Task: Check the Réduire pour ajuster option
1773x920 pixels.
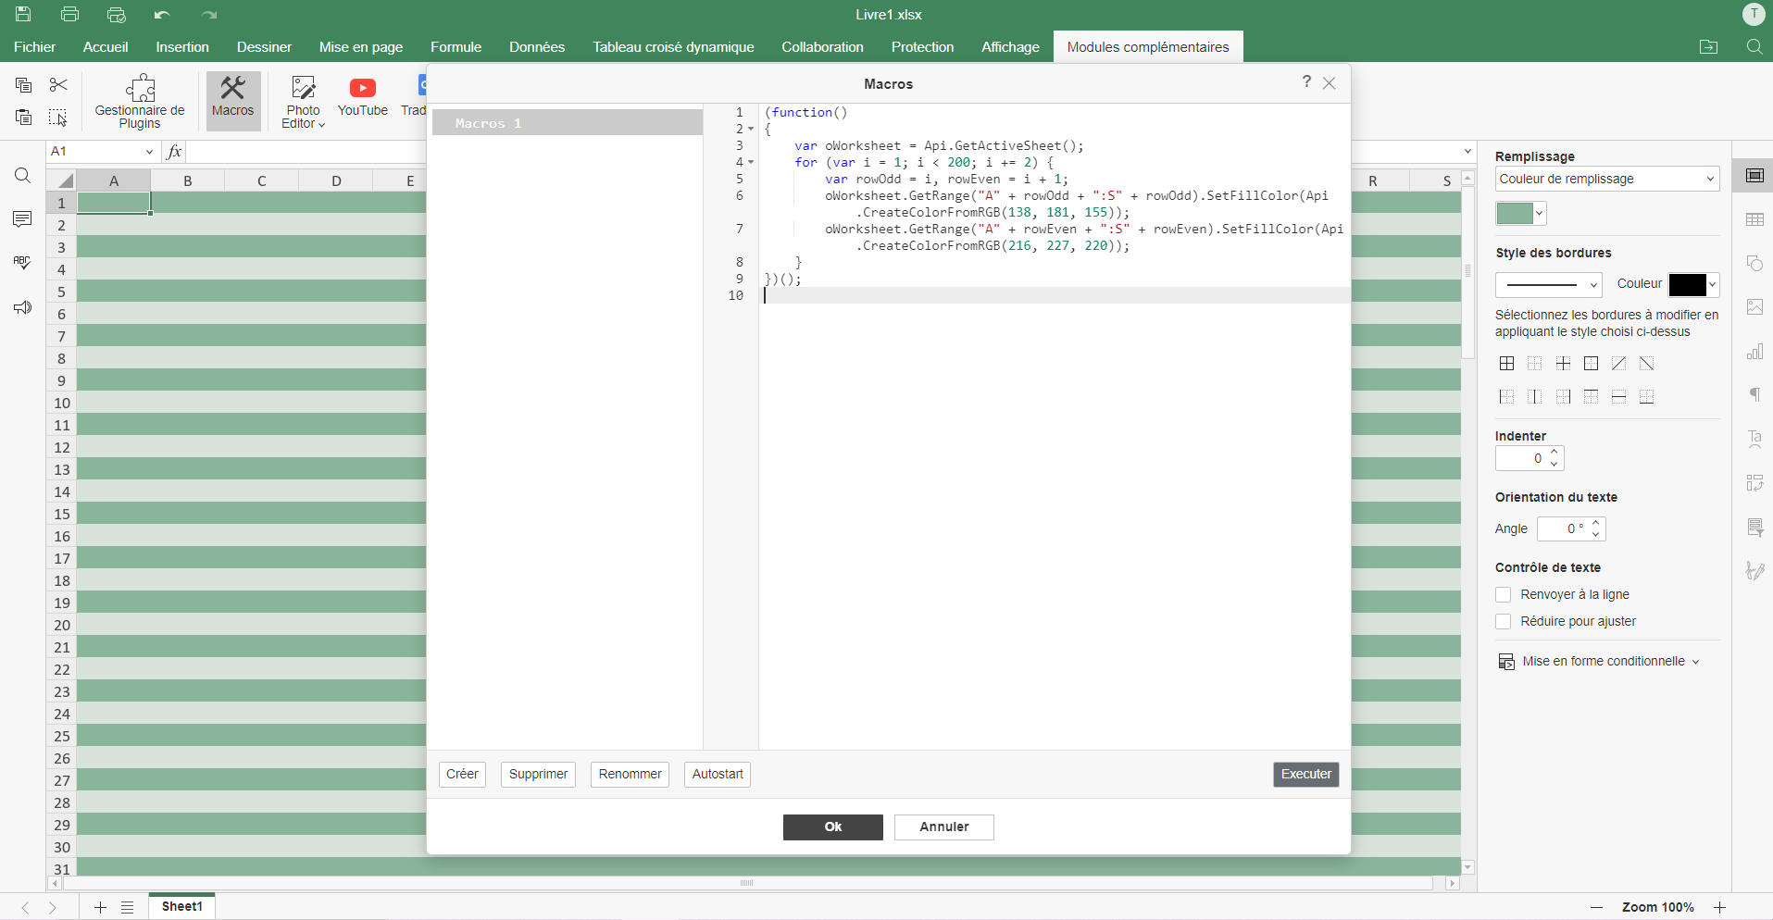Action: tap(1504, 622)
